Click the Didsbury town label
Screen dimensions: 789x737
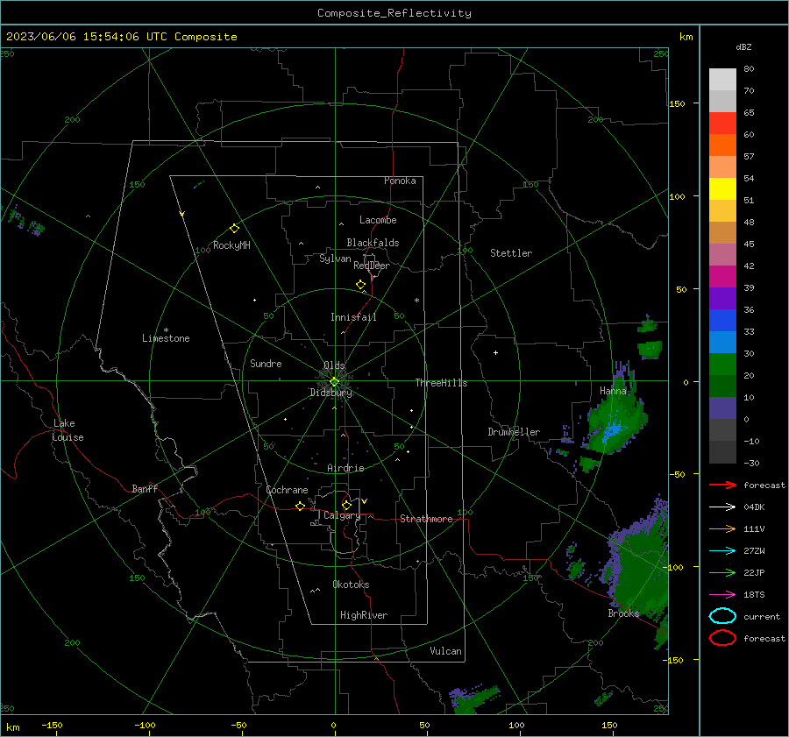pyautogui.click(x=331, y=393)
